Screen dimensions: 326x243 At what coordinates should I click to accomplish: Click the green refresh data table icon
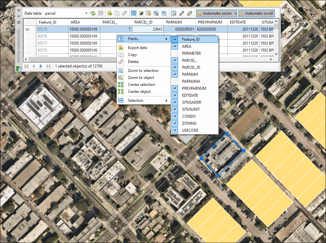(93, 13)
